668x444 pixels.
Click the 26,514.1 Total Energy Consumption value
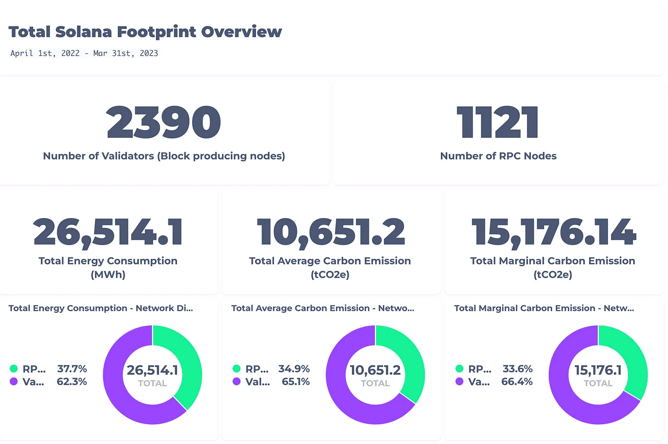108,232
